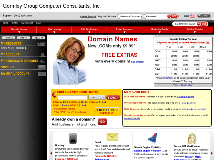Click the CO 1 yr price 29.99
This screenshot has height=160, width=214.
[x=174, y=56]
